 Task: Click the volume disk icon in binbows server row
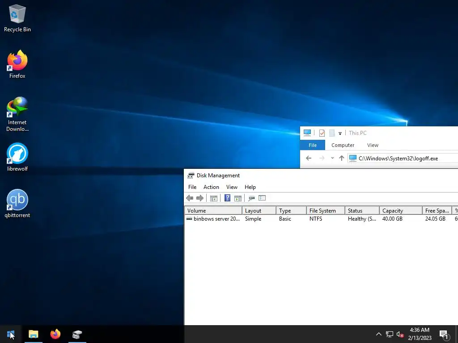pos(189,218)
